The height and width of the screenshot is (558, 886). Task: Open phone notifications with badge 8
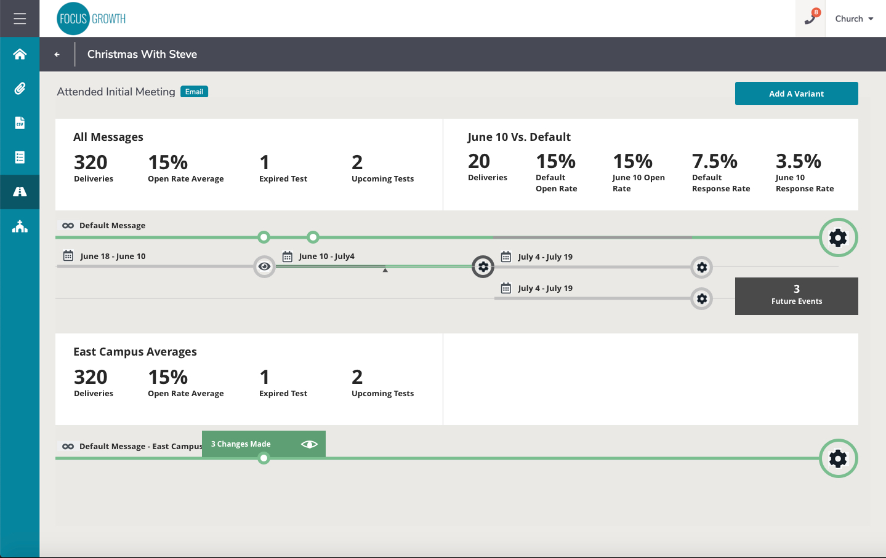810,18
